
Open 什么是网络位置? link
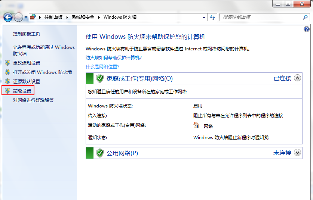(x=102, y=67)
